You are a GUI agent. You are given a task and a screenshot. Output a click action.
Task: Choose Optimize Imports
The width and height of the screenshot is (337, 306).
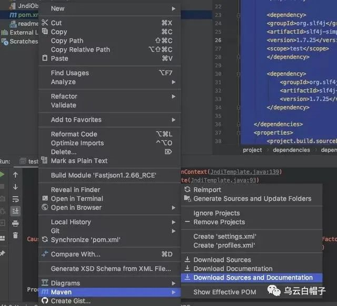(110, 143)
